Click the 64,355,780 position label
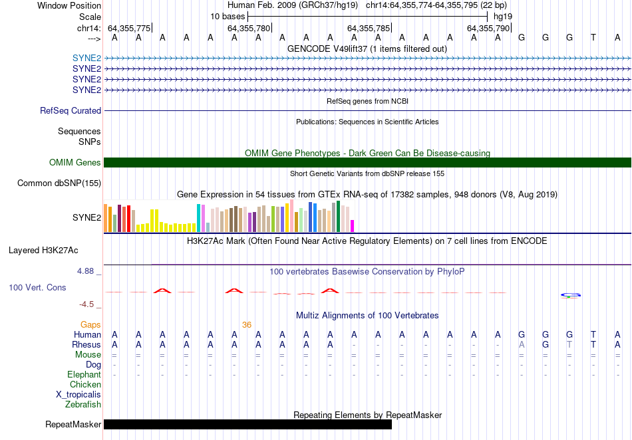This screenshot has height=440, width=632. pyautogui.click(x=249, y=28)
